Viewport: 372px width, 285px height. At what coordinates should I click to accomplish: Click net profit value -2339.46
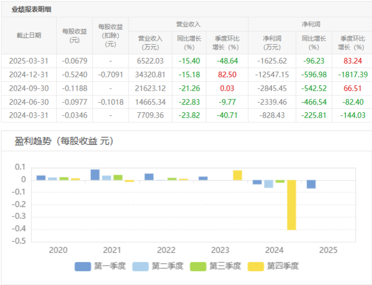(x=272, y=102)
